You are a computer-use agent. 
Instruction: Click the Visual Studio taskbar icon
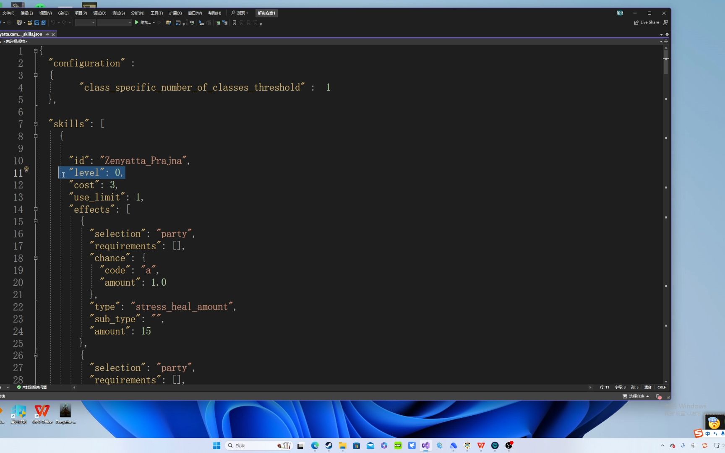[426, 445]
